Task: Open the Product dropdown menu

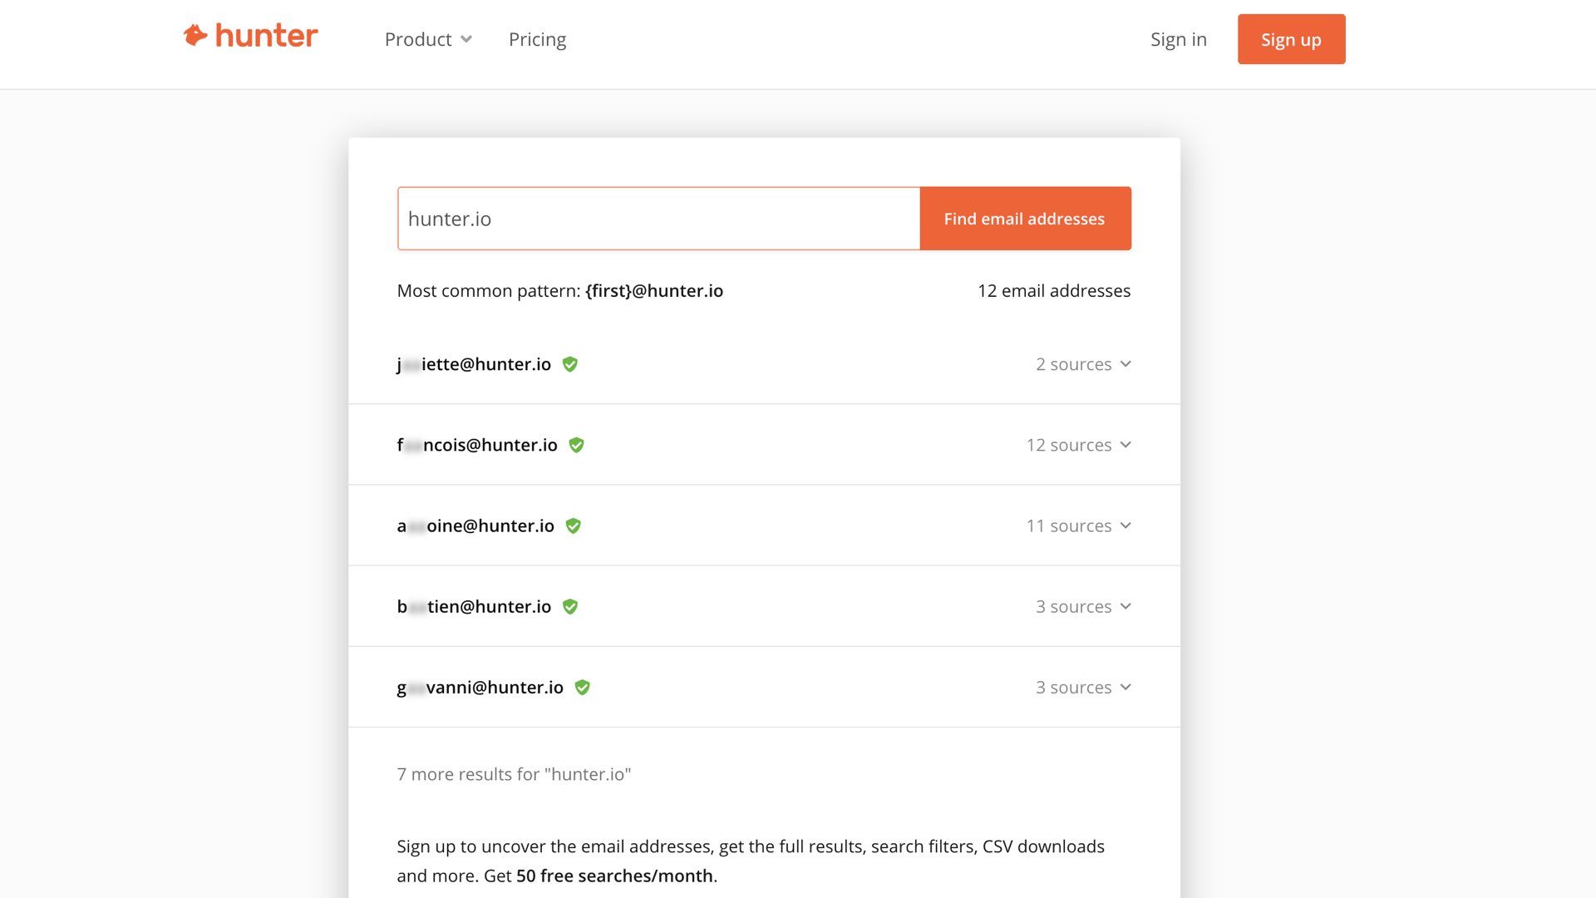Action: pyautogui.click(x=428, y=39)
